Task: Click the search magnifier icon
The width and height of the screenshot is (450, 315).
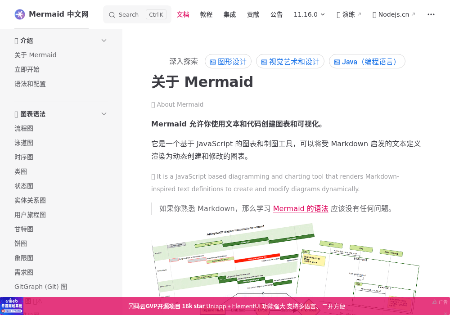Action: coord(112,15)
